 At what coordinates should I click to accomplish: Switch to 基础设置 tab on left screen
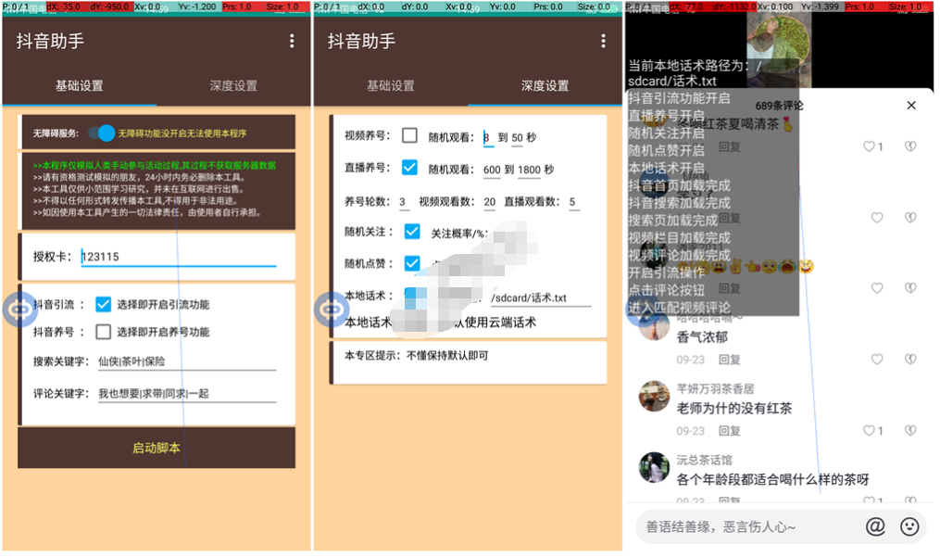[79, 86]
